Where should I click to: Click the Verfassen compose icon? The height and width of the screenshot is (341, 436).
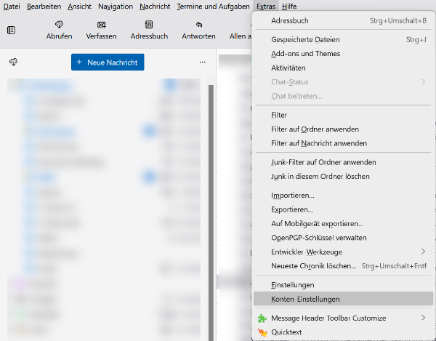click(101, 25)
